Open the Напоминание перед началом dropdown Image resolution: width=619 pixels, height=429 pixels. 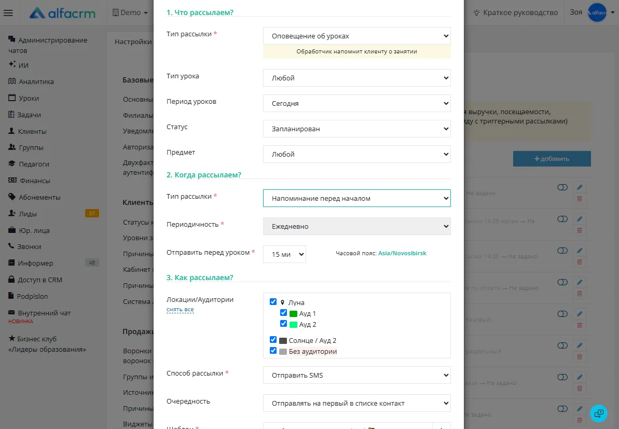click(357, 198)
